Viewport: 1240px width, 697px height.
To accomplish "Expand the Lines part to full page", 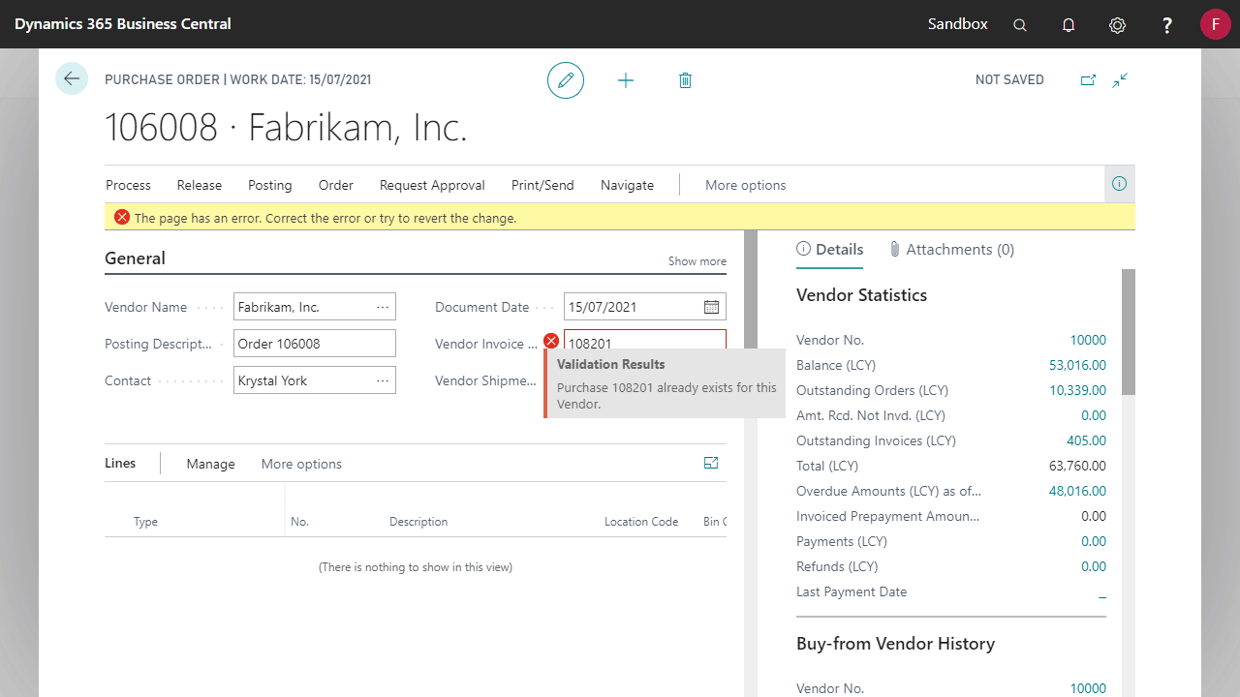I will tap(711, 464).
